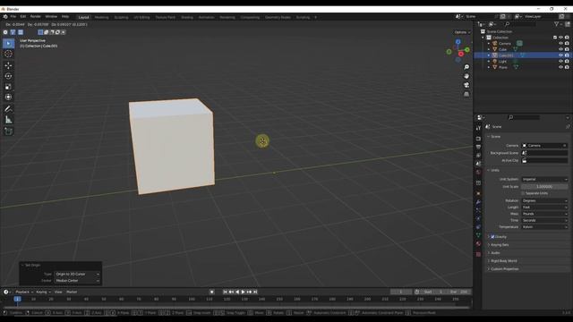Toggle the camera view icon

pyautogui.click(x=466, y=85)
